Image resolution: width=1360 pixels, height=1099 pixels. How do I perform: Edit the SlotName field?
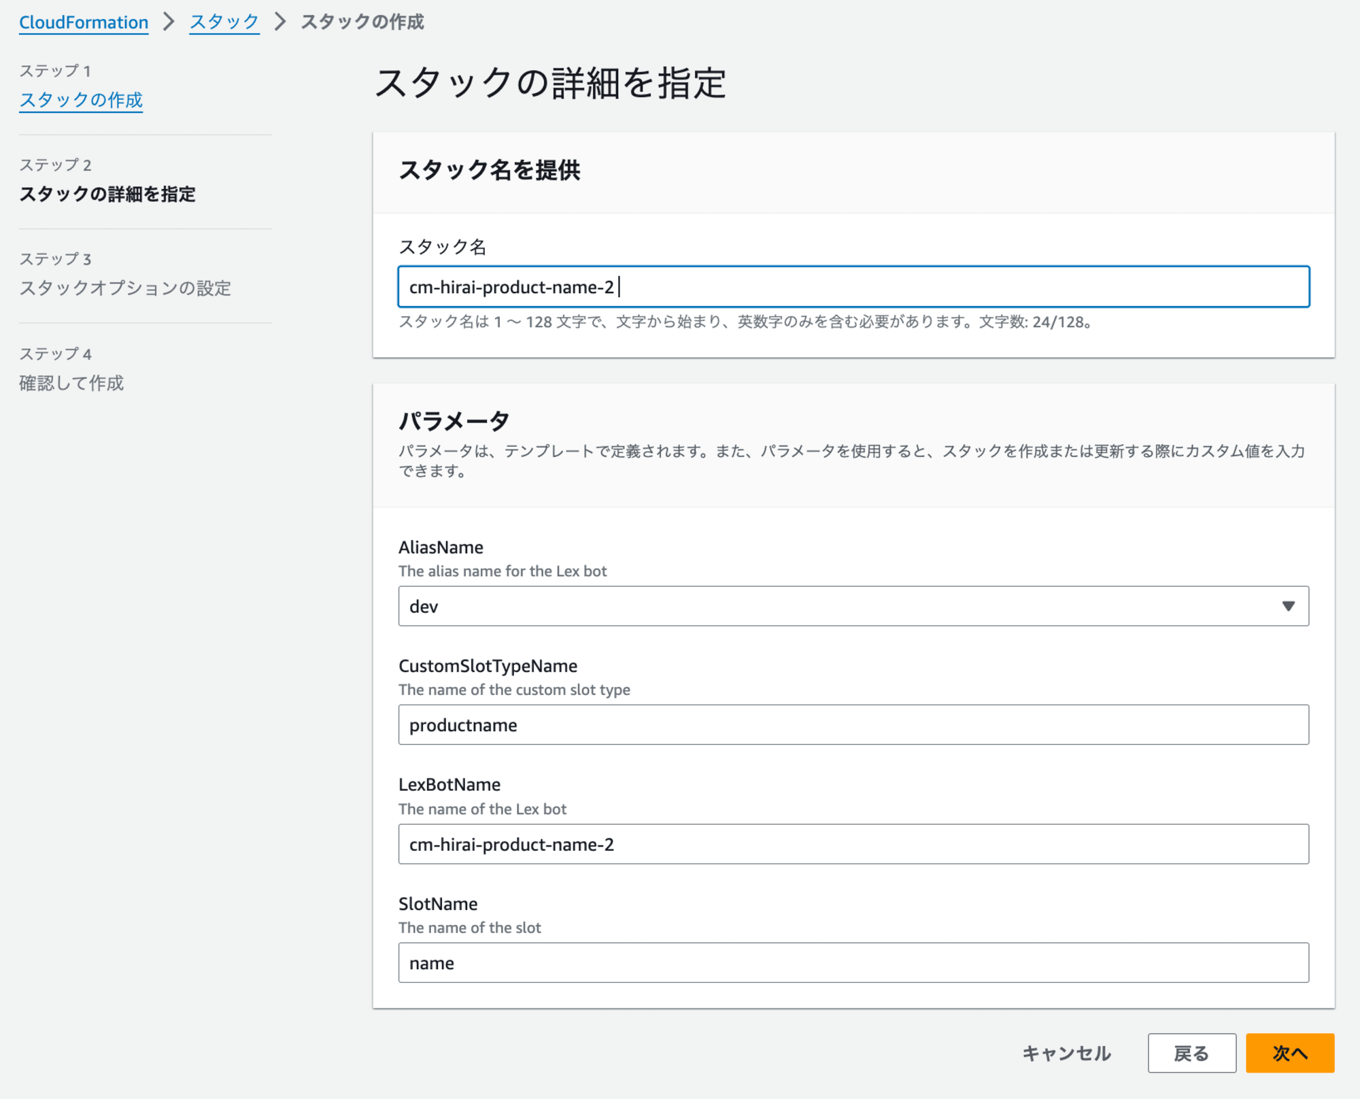coord(853,963)
